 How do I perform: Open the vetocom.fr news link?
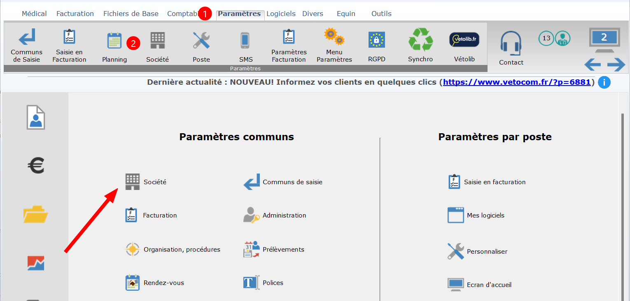click(517, 82)
